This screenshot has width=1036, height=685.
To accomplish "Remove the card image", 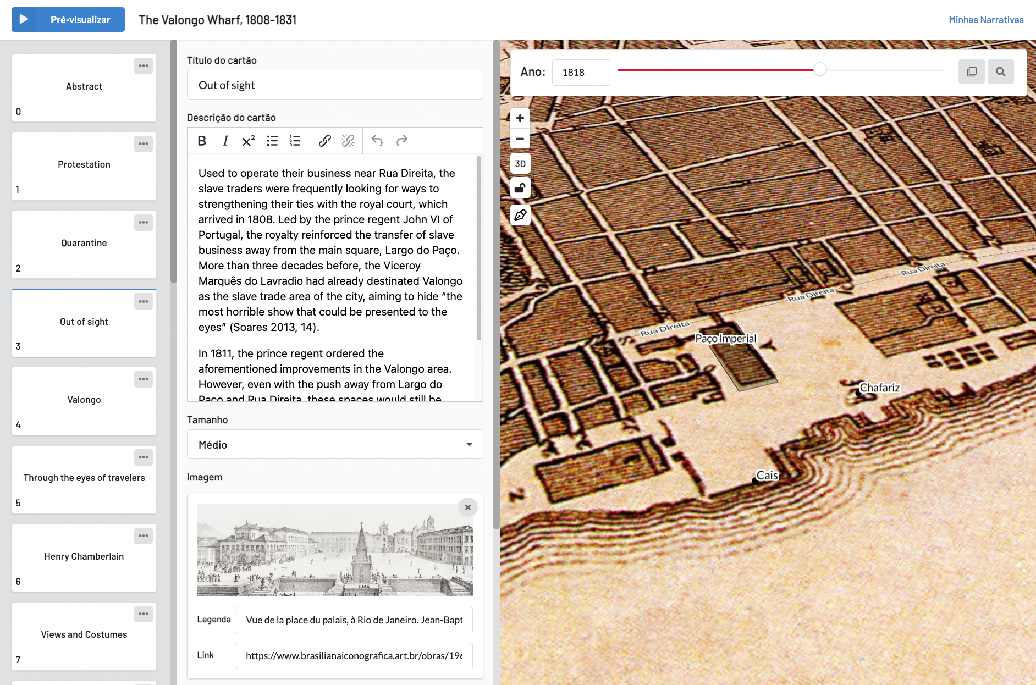I will (467, 507).
